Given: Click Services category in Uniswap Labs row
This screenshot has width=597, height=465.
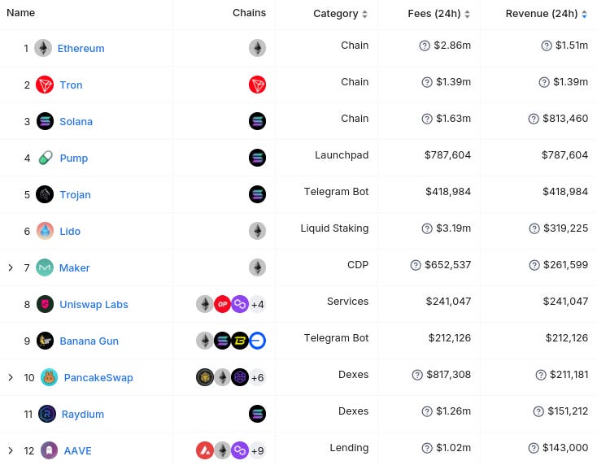Looking at the screenshot, I should [x=347, y=301].
